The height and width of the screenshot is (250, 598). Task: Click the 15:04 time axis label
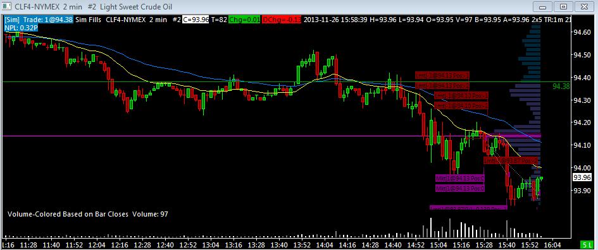[440, 244]
